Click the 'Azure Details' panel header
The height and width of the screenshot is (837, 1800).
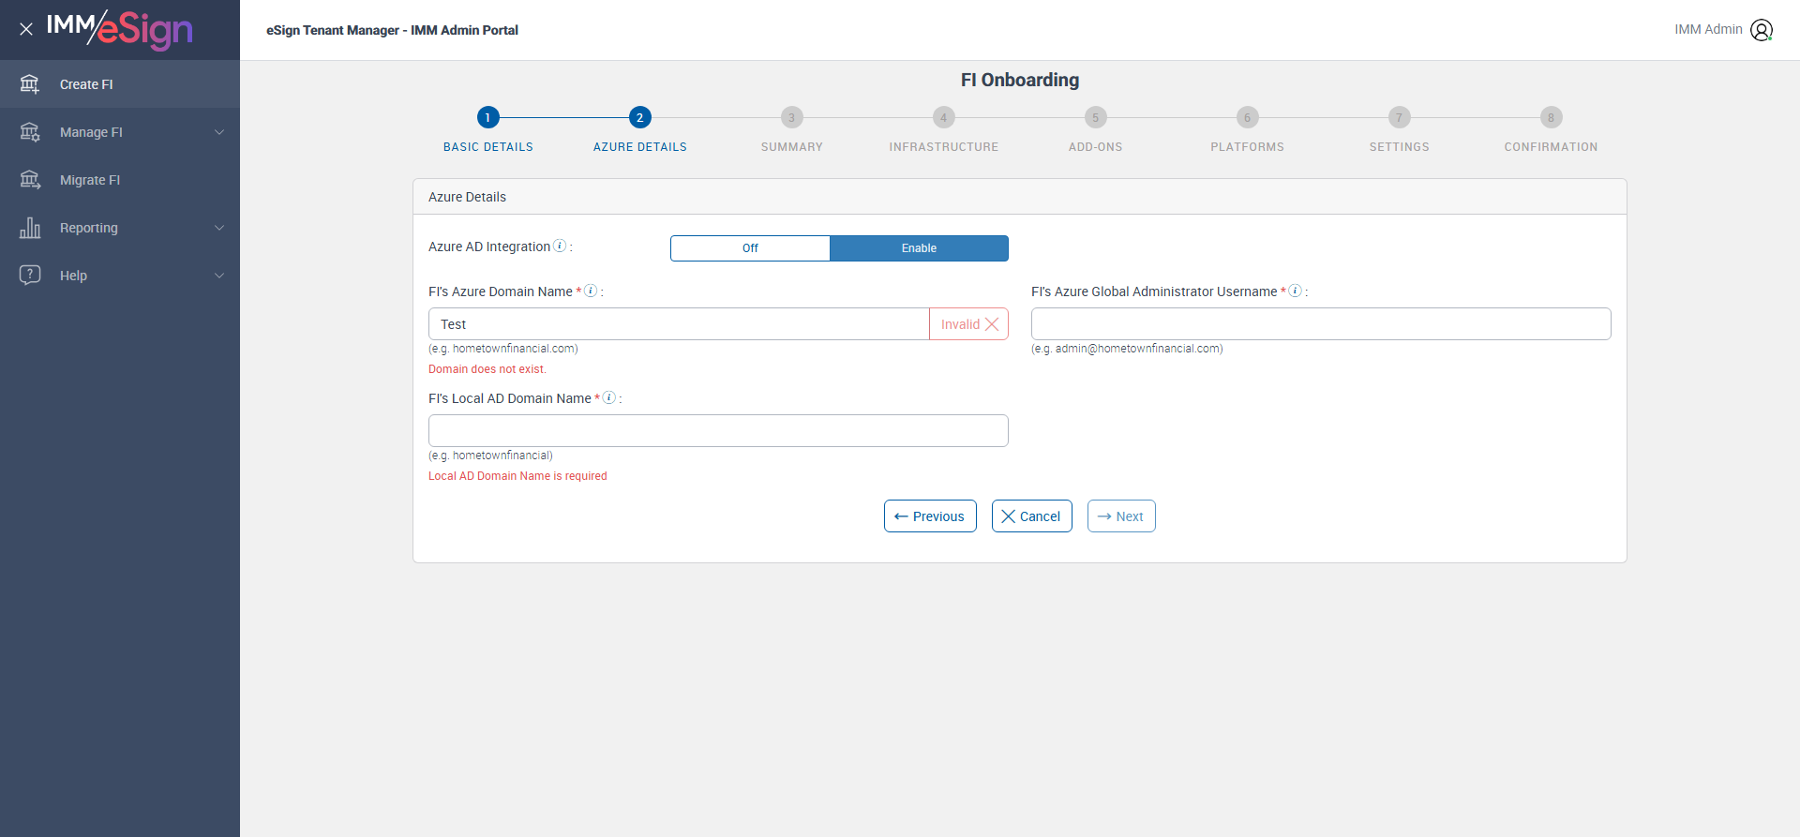pos(1020,197)
